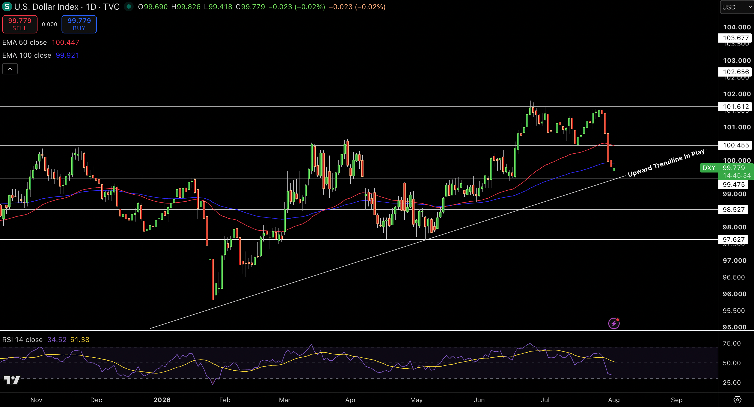
Task: Click the 99.779 BUY button
Action: coord(79,24)
